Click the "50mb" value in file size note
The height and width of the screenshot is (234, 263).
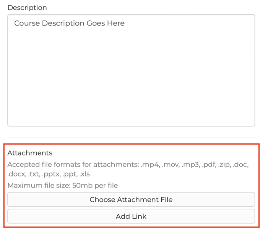point(82,186)
